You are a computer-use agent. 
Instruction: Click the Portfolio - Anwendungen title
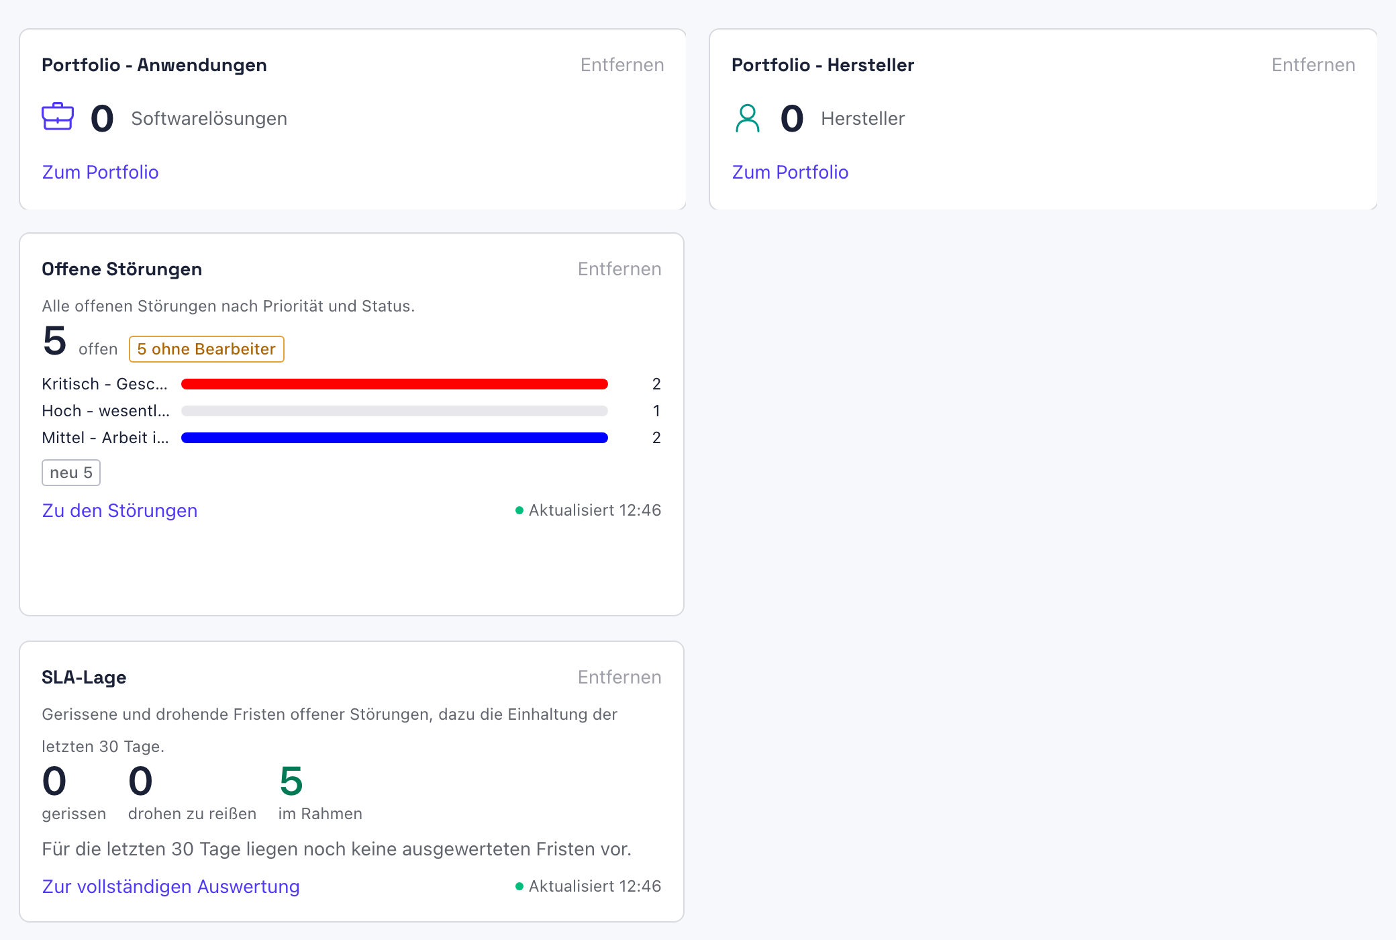pyautogui.click(x=154, y=64)
